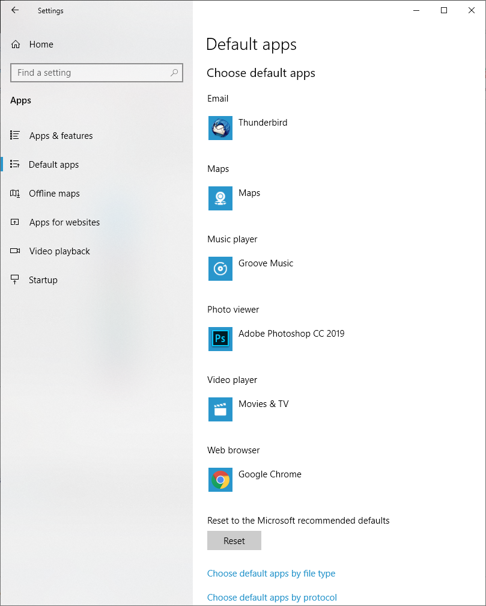This screenshot has height=606, width=486.
Task: Focus the Find a setting search box
Action: [90, 73]
